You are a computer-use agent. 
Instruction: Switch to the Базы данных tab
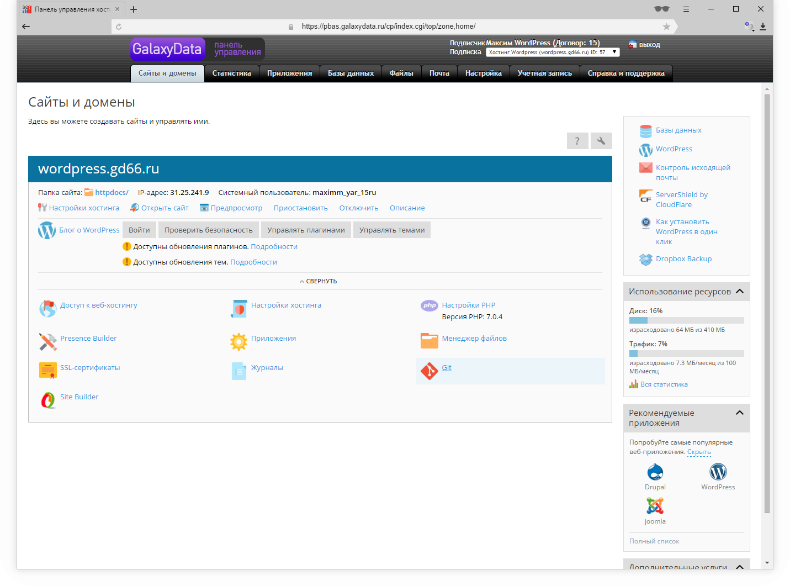(351, 73)
